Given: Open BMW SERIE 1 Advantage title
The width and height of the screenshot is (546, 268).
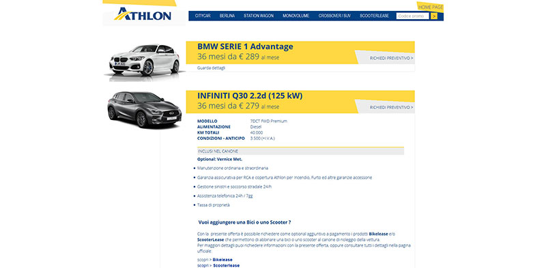Looking at the screenshot, I should point(245,46).
